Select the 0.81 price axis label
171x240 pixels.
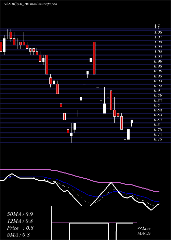click(158, 120)
